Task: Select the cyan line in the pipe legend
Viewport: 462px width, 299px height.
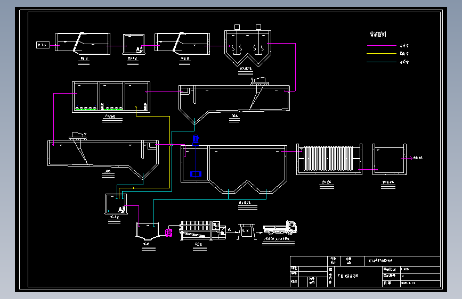Action: (382, 62)
